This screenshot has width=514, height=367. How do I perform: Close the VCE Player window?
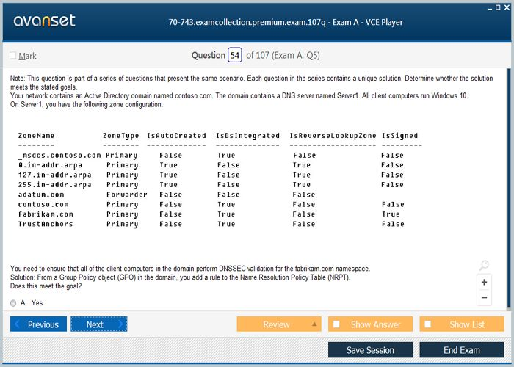click(x=507, y=7)
